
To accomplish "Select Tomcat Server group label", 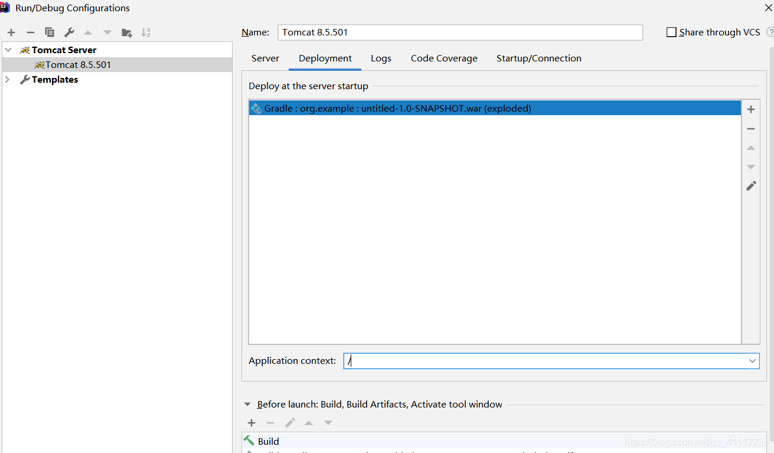I will [x=64, y=50].
